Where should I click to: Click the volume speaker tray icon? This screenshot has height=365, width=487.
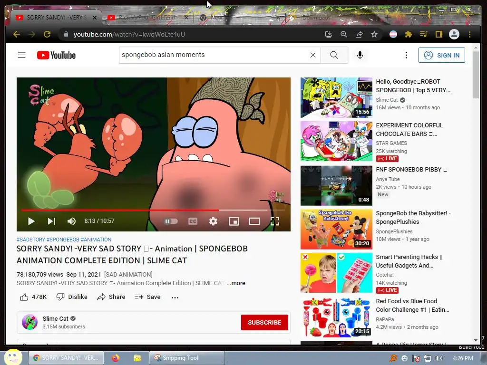click(438, 358)
